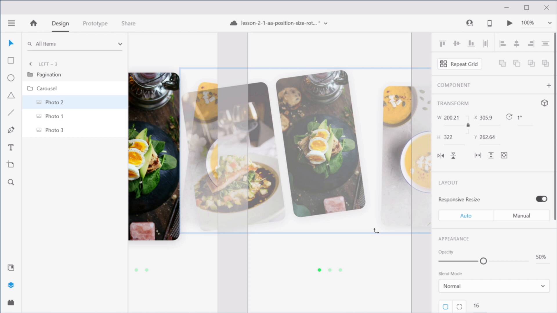Open mobile device preview
Viewport: 557px width, 313px height.
489,23
